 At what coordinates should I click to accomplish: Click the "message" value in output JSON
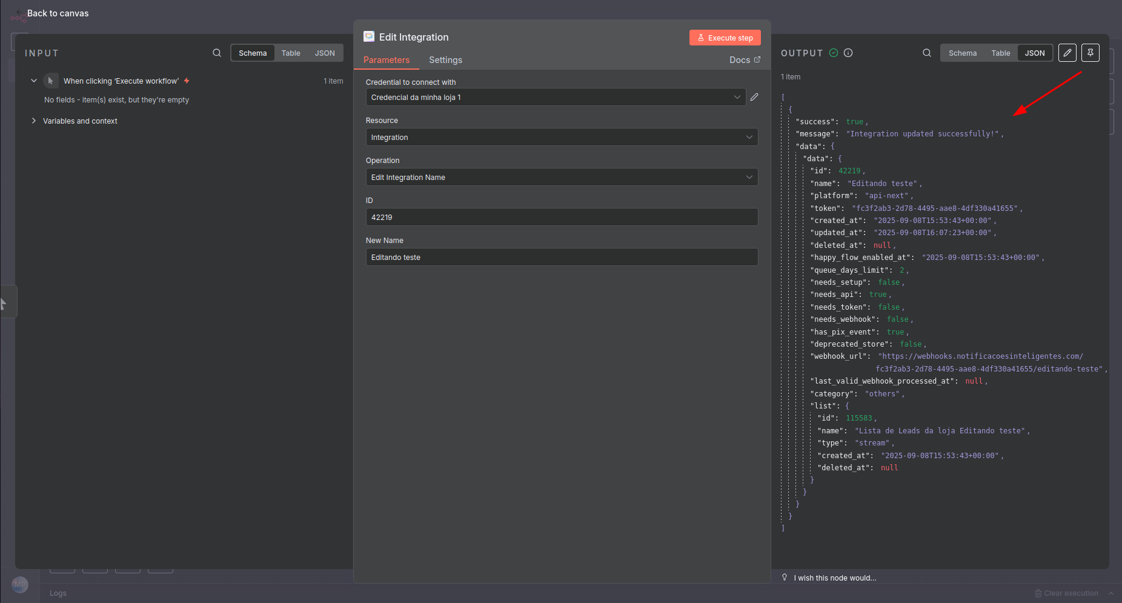pyautogui.click(x=923, y=134)
